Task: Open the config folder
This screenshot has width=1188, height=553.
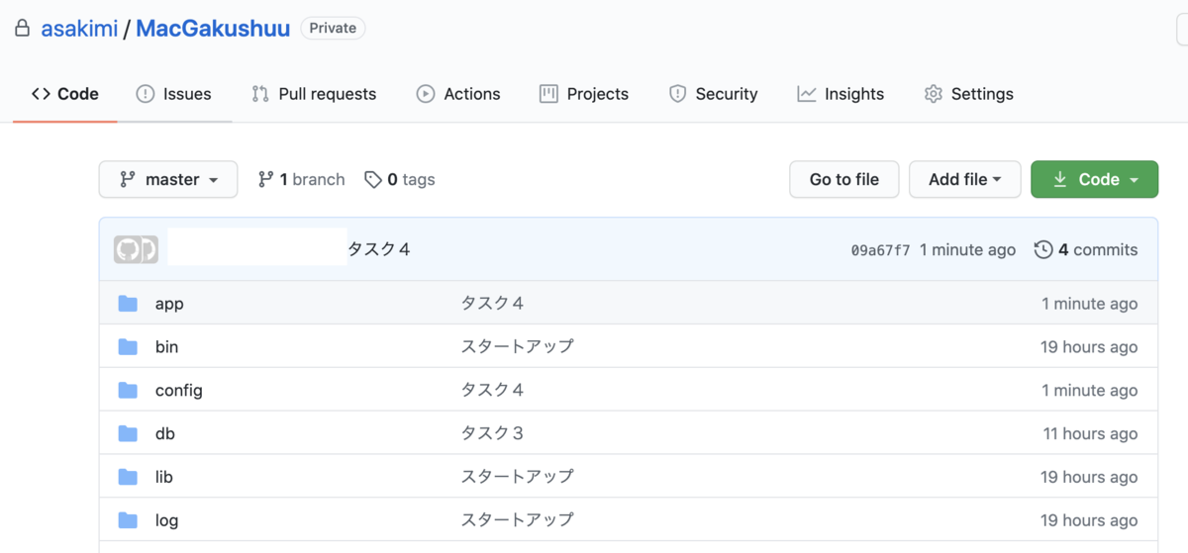Action: [x=179, y=391]
